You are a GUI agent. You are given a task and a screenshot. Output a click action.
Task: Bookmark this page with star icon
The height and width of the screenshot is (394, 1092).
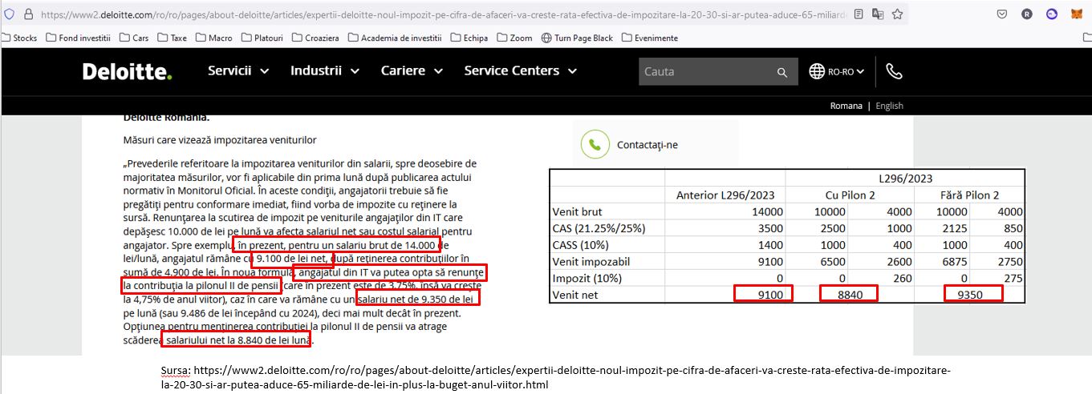pyautogui.click(x=897, y=14)
